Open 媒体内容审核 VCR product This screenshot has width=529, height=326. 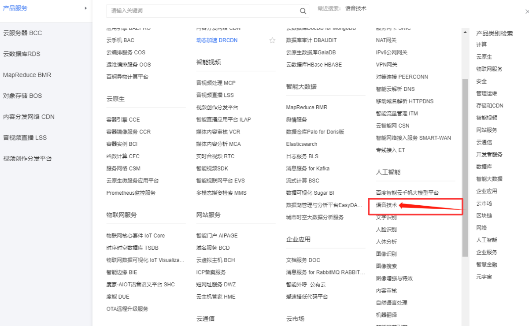[218, 132]
